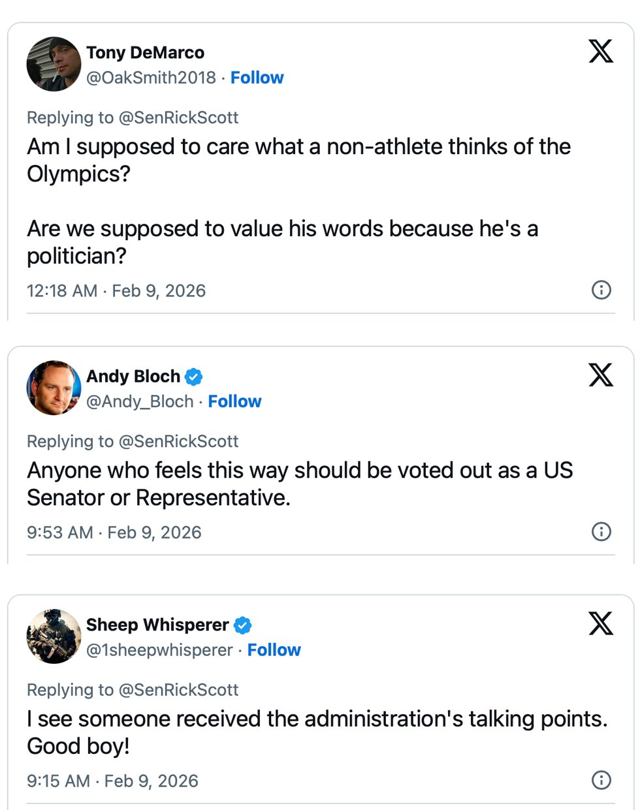Open Sheep Whisperer's profile picture
640x810 pixels.
[x=54, y=636]
